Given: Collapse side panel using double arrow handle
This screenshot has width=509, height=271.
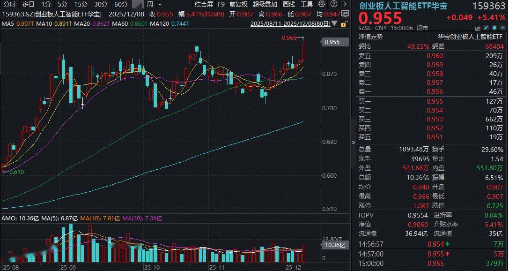Looking at the screenshot, I should pos(354,143).
